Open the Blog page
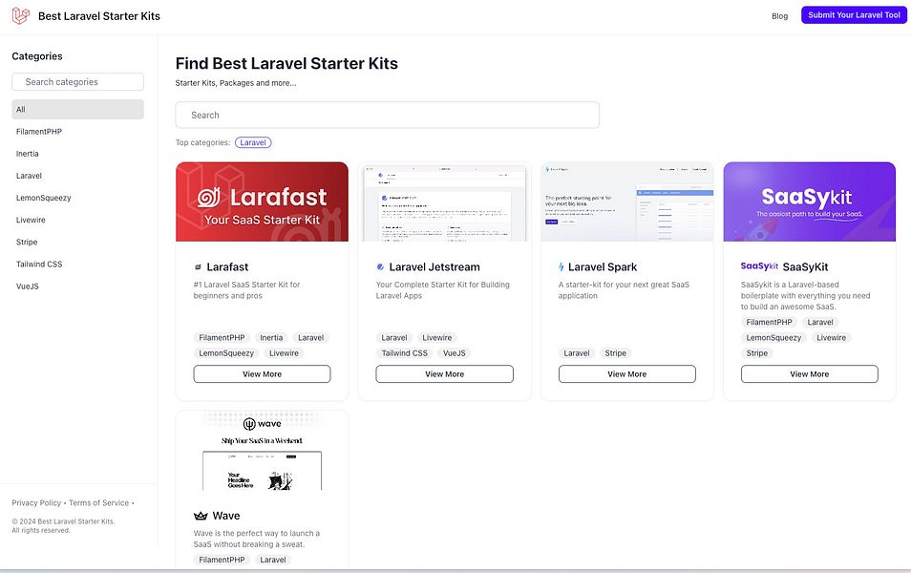 [x=779, y=15]
